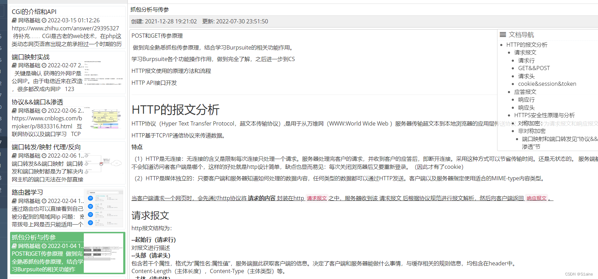
Task: Click the 特点 bold label
Action: coord(137,147)
